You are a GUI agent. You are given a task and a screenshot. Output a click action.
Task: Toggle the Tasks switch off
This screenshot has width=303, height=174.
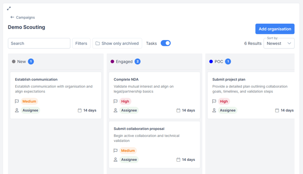click(x=166, y=43)
